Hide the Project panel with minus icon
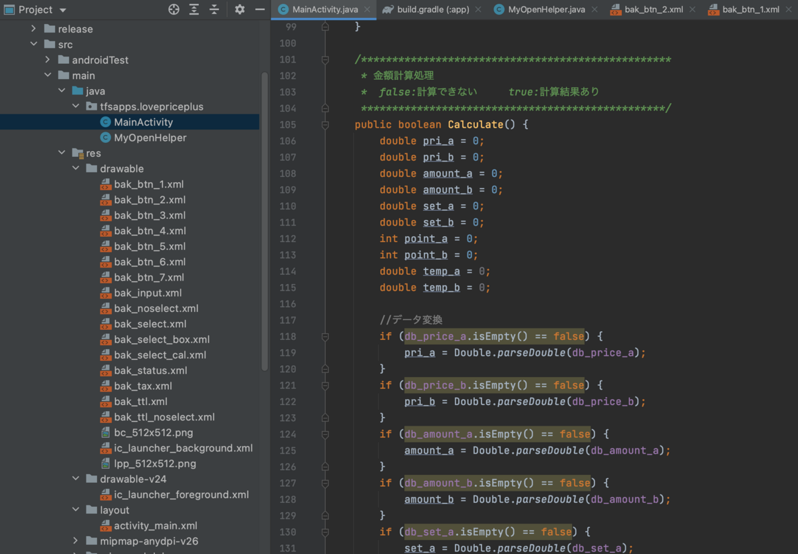 click(260, 9)
